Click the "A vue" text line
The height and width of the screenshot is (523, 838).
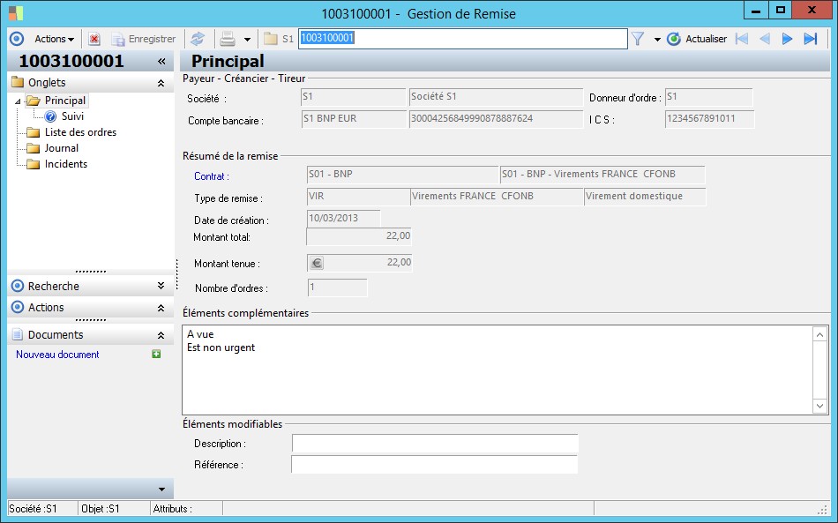[200, 334]
